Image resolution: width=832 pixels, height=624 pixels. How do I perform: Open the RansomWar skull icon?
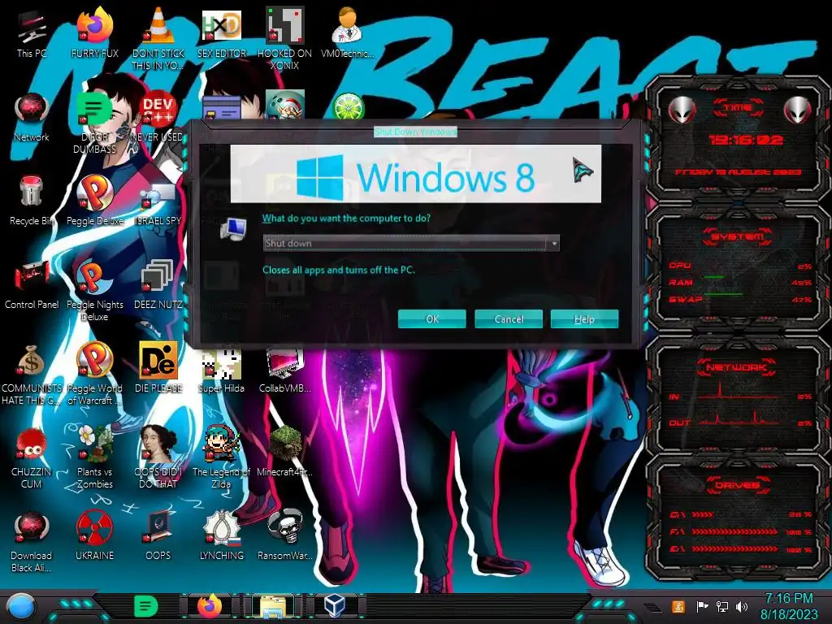284,535
